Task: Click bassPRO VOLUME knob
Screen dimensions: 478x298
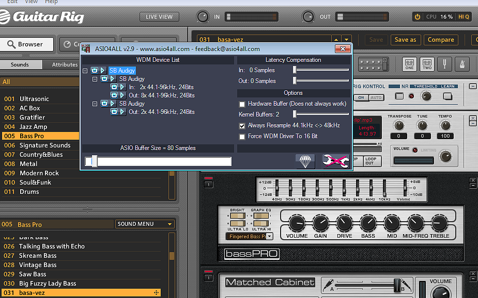Action: coord(297,223)
